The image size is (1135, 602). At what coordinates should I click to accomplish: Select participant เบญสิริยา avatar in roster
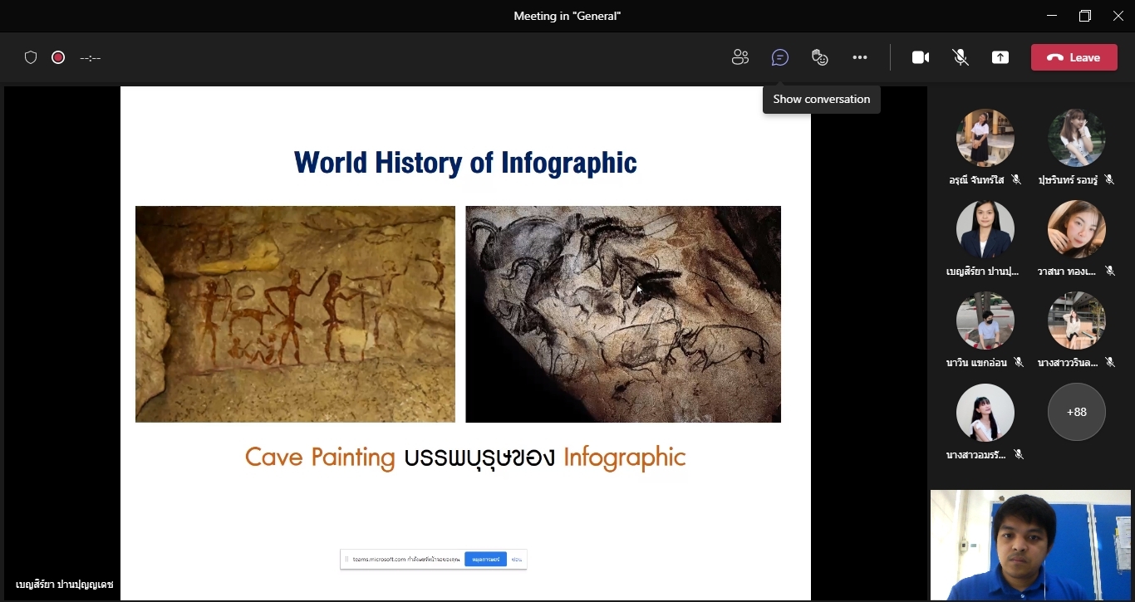(x=985, y=229)
